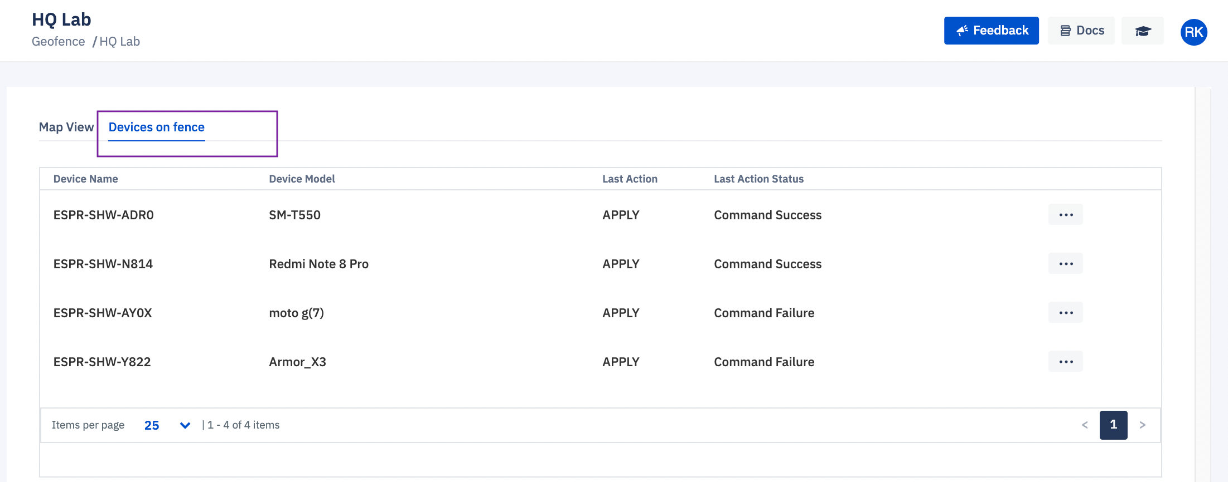Select device name ESPR-SHW-ADR0
Viewport: 1228px width, 482px height.
104,215
